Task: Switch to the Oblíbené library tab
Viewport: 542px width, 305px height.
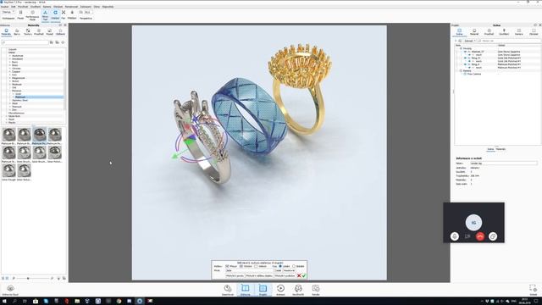Action: click(x=60, y=32)
